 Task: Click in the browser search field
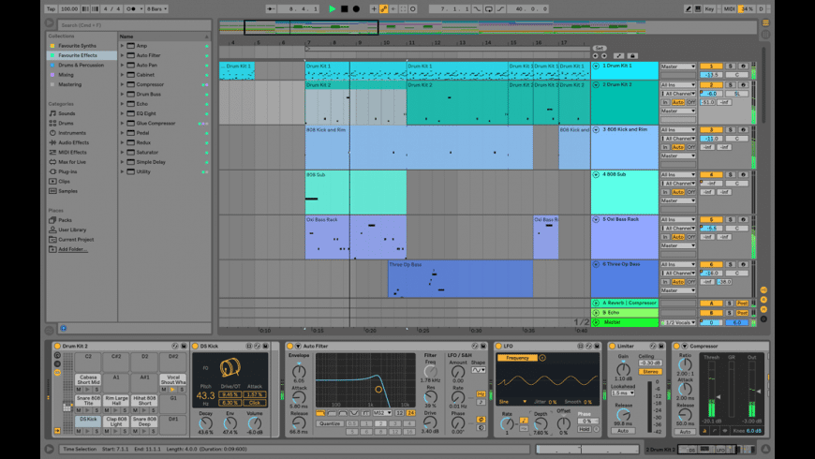point(131,25)
